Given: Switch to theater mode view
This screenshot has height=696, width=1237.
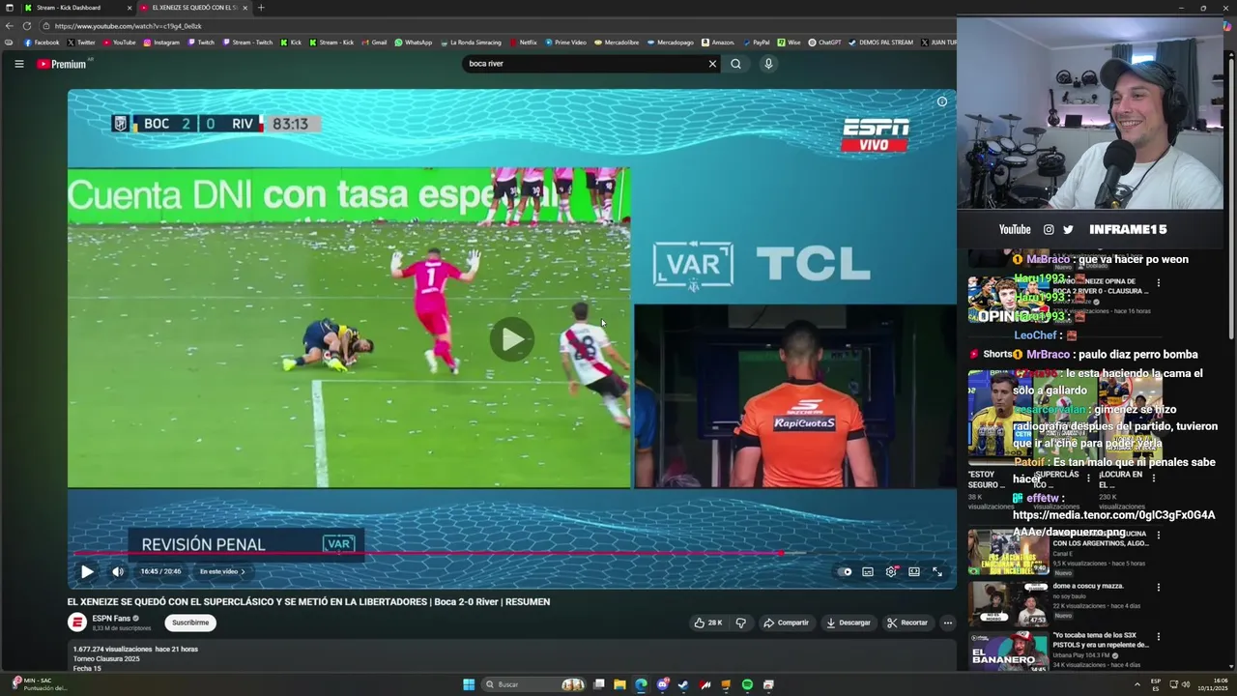Looking at the screenshot, I should coord(914,571).
